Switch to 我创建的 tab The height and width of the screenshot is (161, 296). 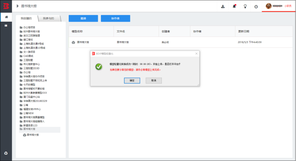coord(26,18)
